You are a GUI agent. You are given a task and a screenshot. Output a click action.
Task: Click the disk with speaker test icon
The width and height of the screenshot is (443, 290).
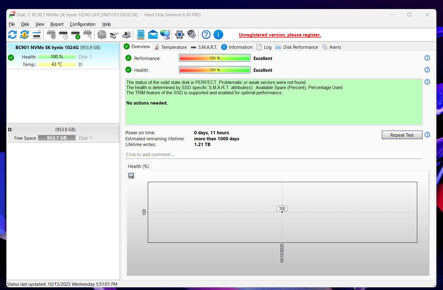[51, 35]
